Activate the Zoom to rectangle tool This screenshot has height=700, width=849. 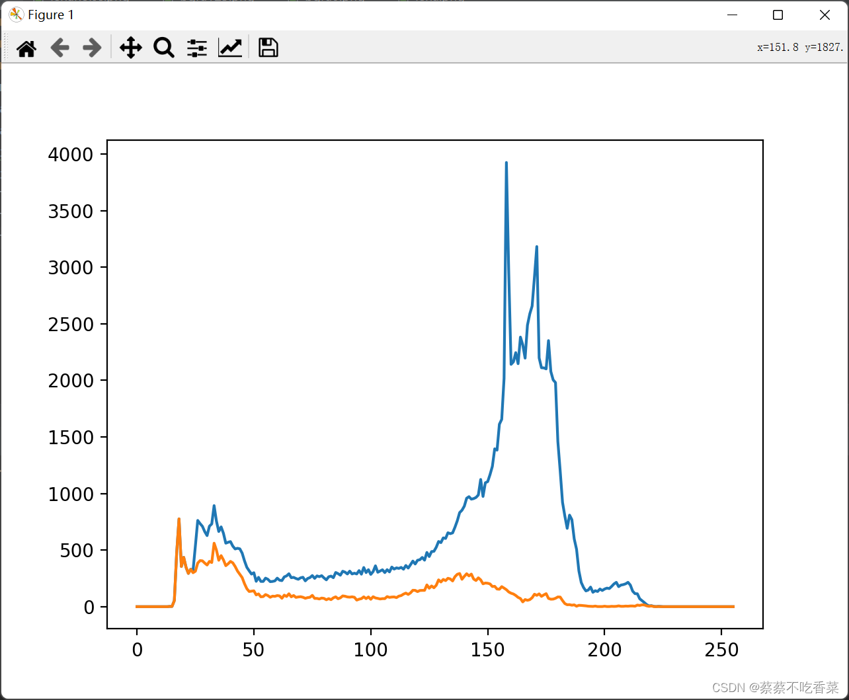(x=163, y=48)
